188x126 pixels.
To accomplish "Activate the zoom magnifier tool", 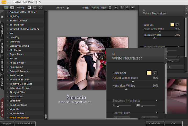I will [122, 8].
